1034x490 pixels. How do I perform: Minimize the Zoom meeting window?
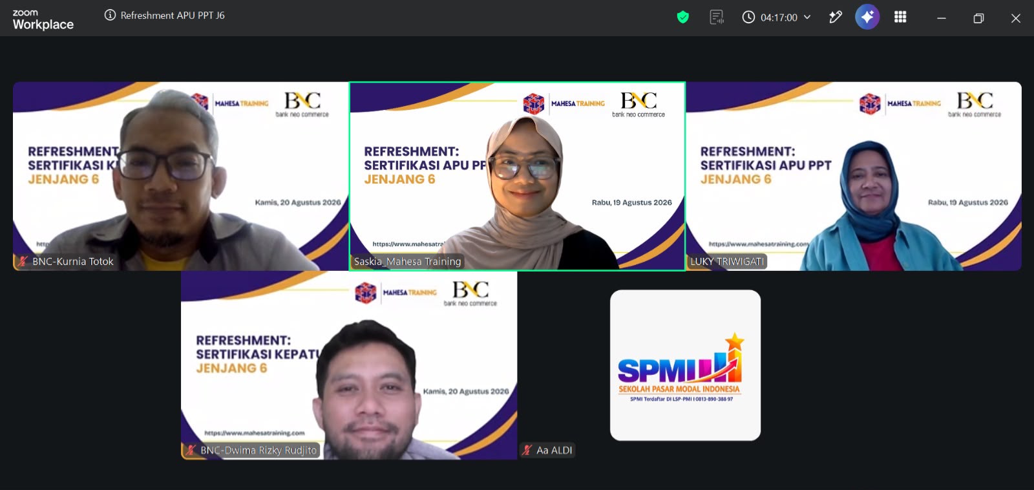pyautogui.click(x=942, y=18)
